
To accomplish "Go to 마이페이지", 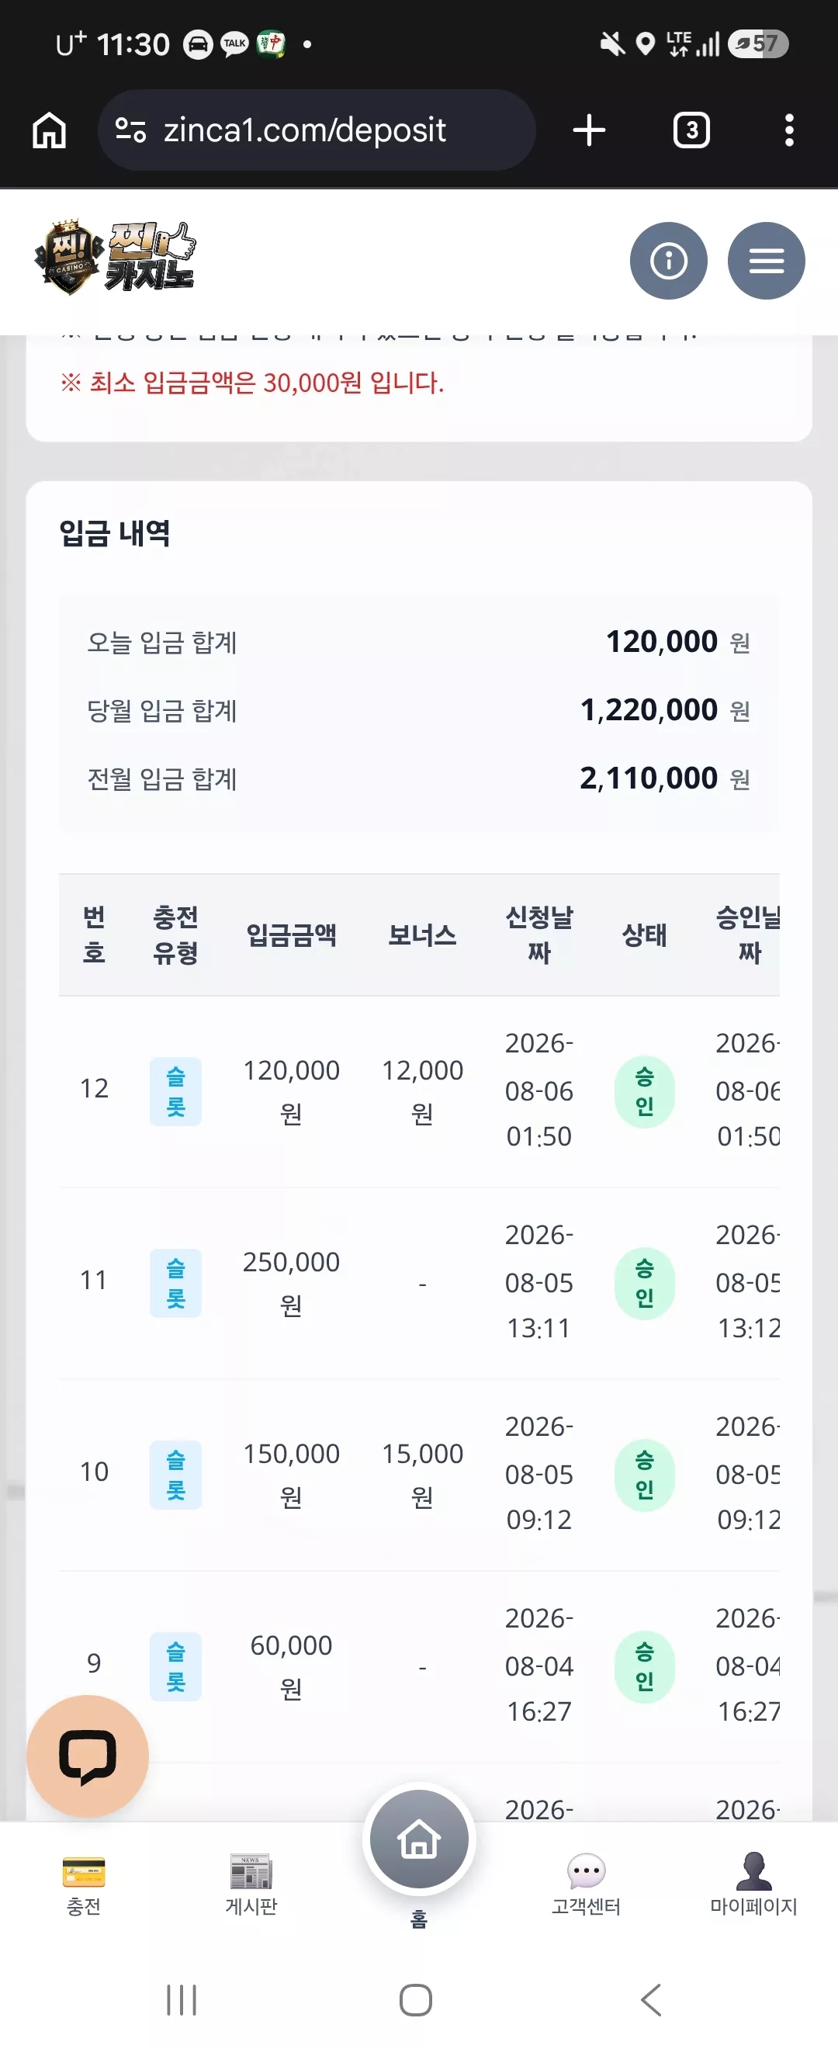I will coord(753,1885).
